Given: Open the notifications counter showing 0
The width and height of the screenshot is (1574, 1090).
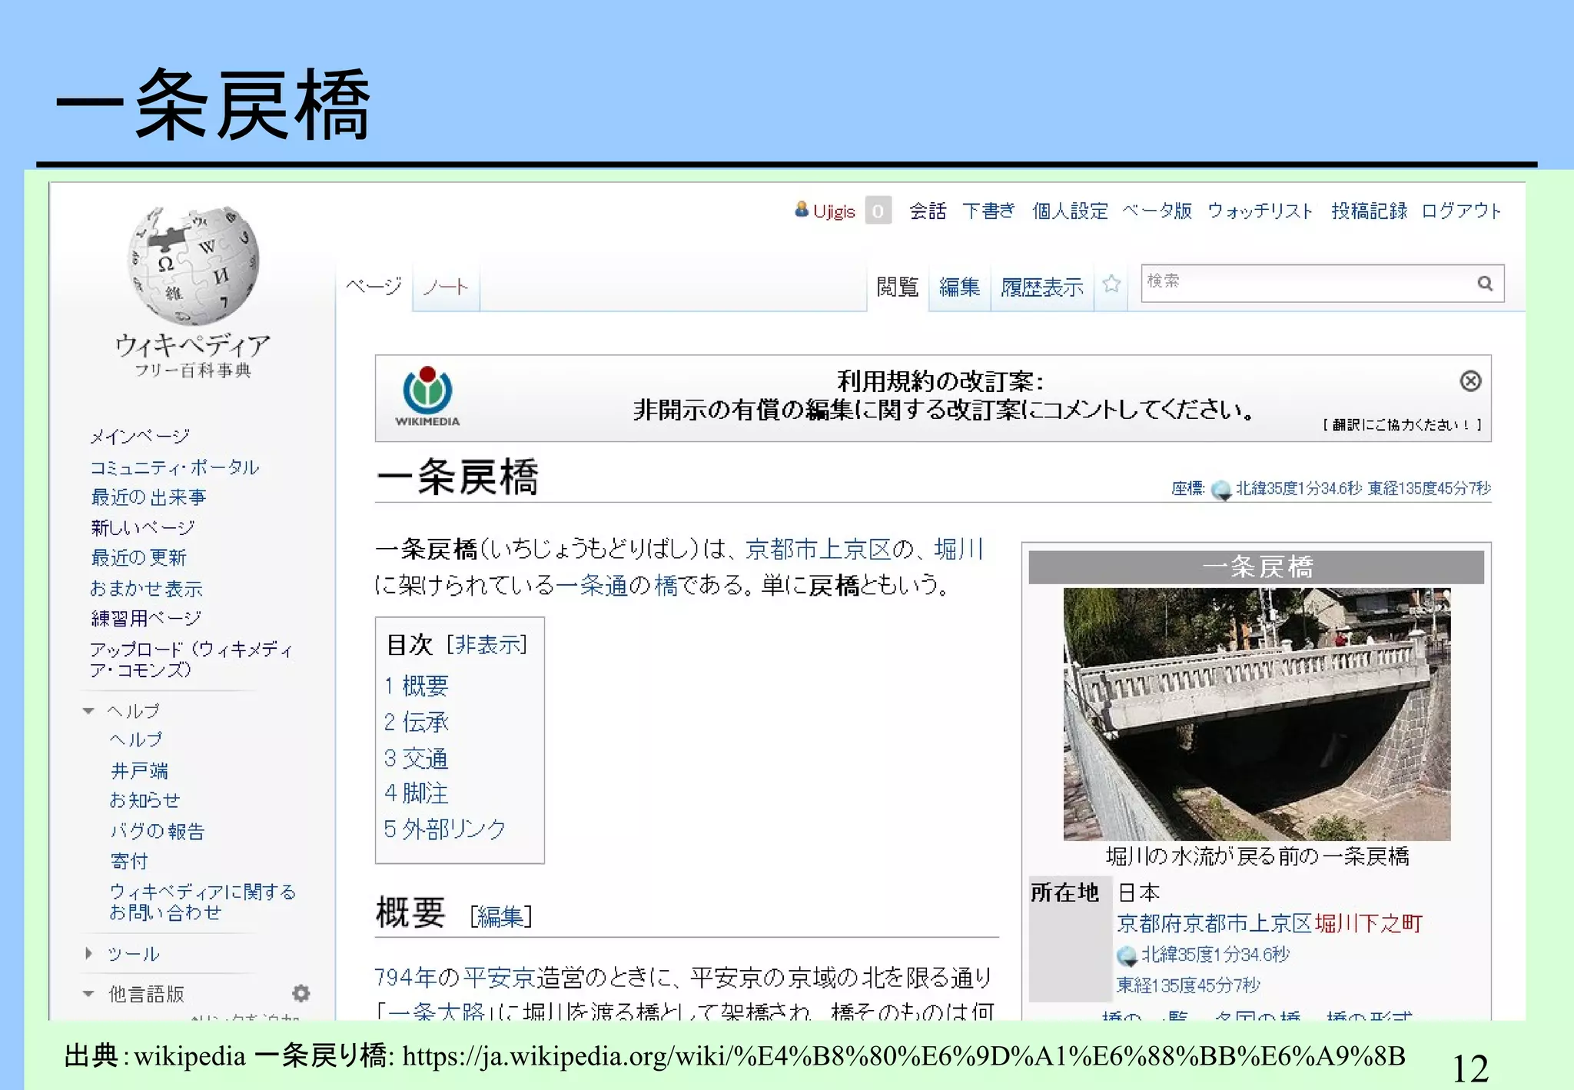Looking at the screenshot, I should [878, 211].
